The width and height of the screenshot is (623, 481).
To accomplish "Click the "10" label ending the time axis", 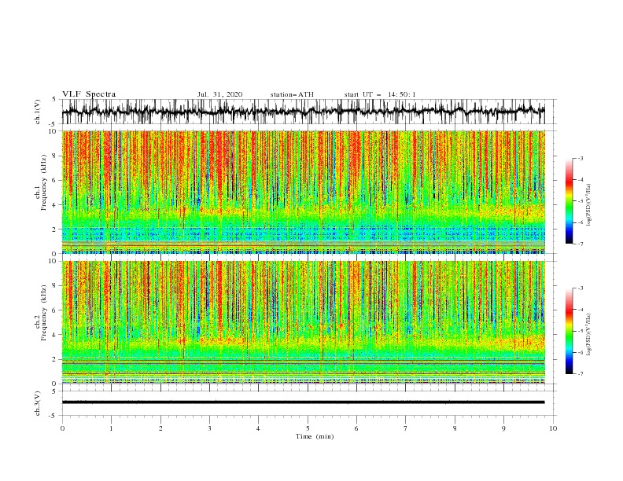I will [x=553, y=428].
